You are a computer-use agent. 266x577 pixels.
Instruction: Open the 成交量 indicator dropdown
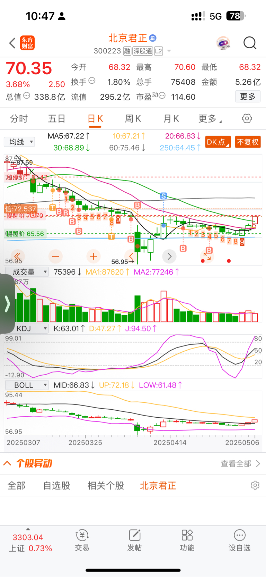[27, 272]
